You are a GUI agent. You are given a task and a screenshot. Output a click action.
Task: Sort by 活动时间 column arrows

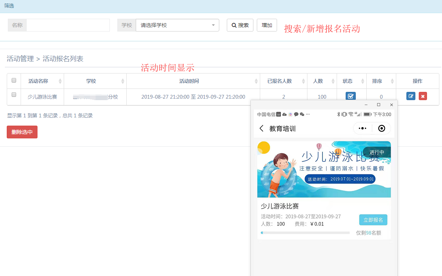click(256, 81)
